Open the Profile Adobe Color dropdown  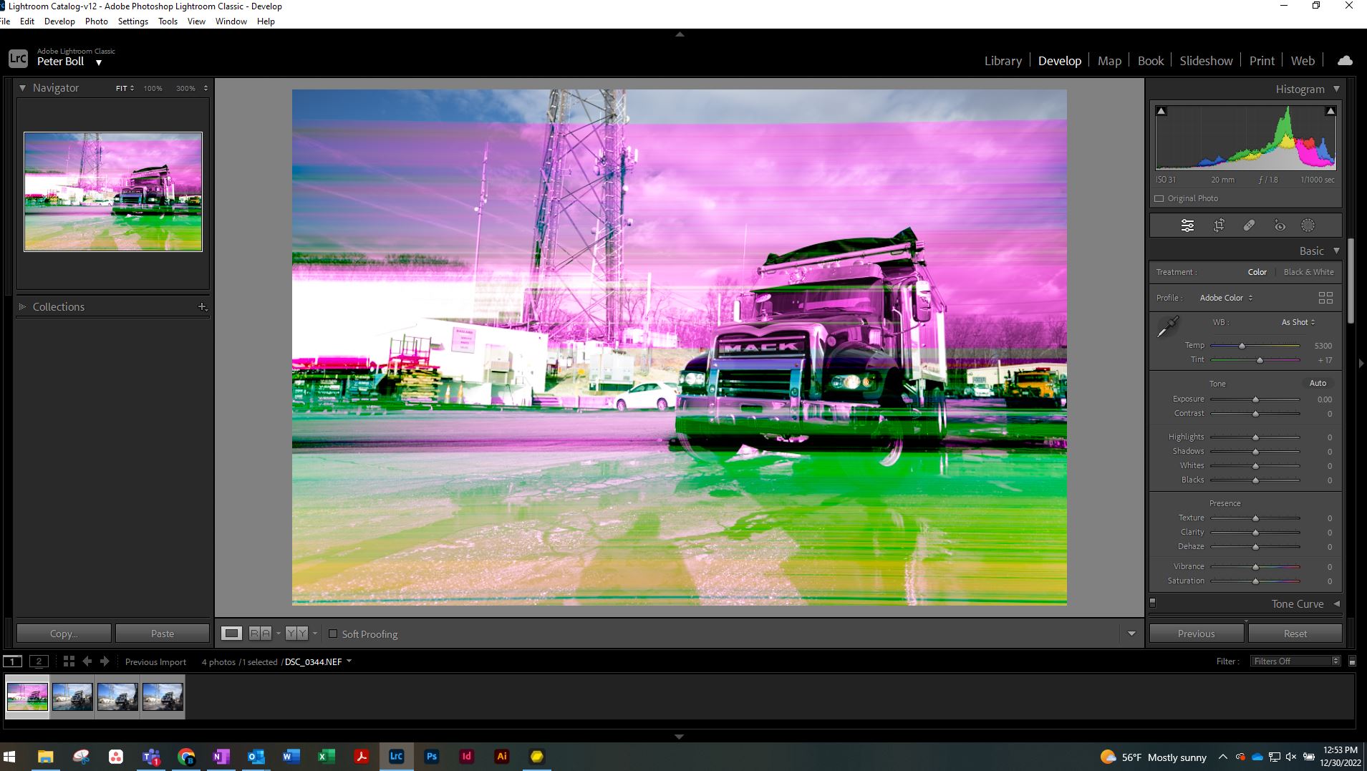point(1225,297)
